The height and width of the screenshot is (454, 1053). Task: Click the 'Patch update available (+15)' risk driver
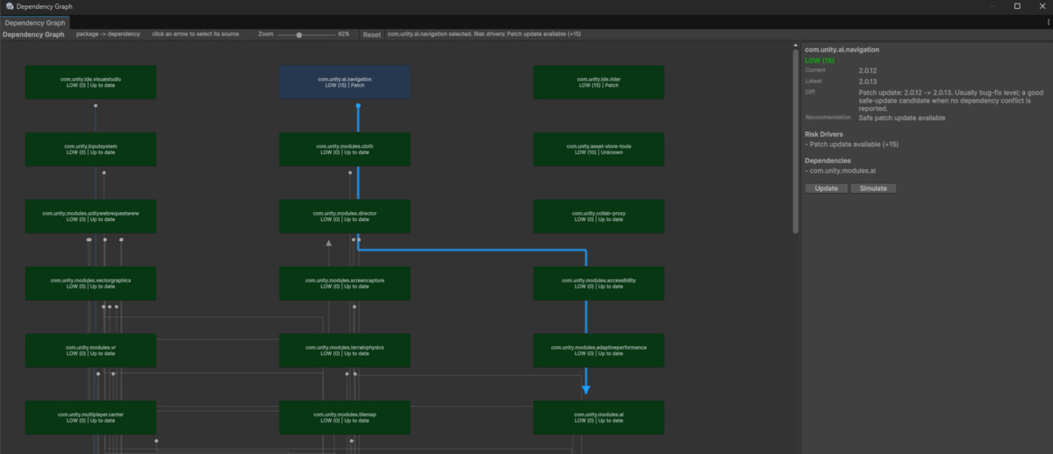tap(852, 144)
